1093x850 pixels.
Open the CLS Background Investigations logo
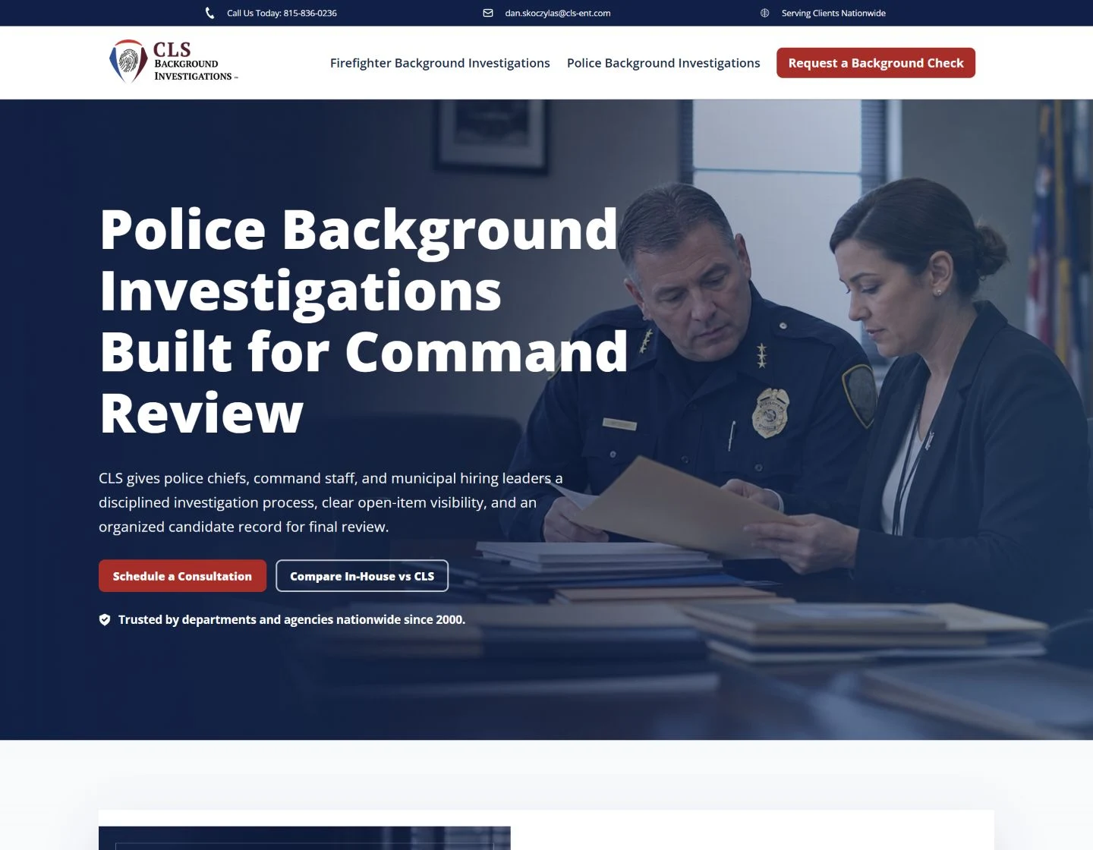[174, 61]
